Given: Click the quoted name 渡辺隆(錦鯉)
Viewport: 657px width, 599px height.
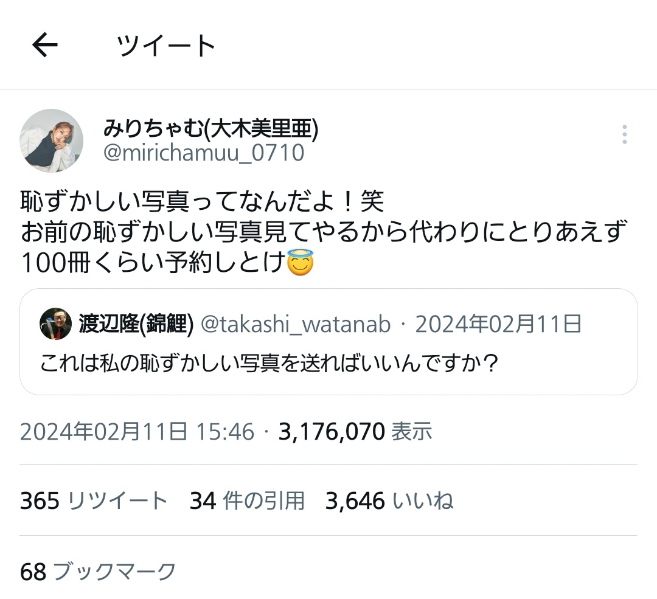Looking at the screenshot, I should pyautogui.click(x=136, y=324).
